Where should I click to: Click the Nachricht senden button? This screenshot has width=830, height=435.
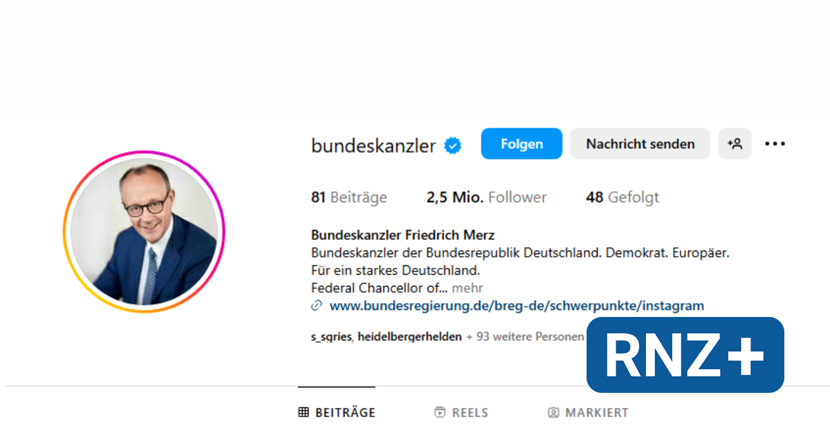point(640,144)
